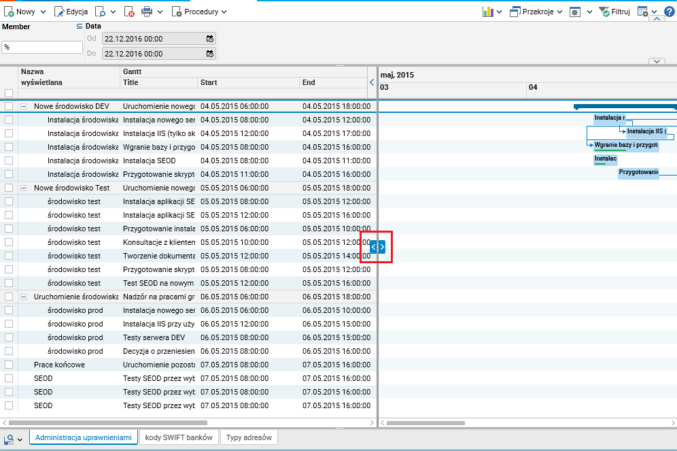Click the document preview magnifier icon

coord(100,12)
